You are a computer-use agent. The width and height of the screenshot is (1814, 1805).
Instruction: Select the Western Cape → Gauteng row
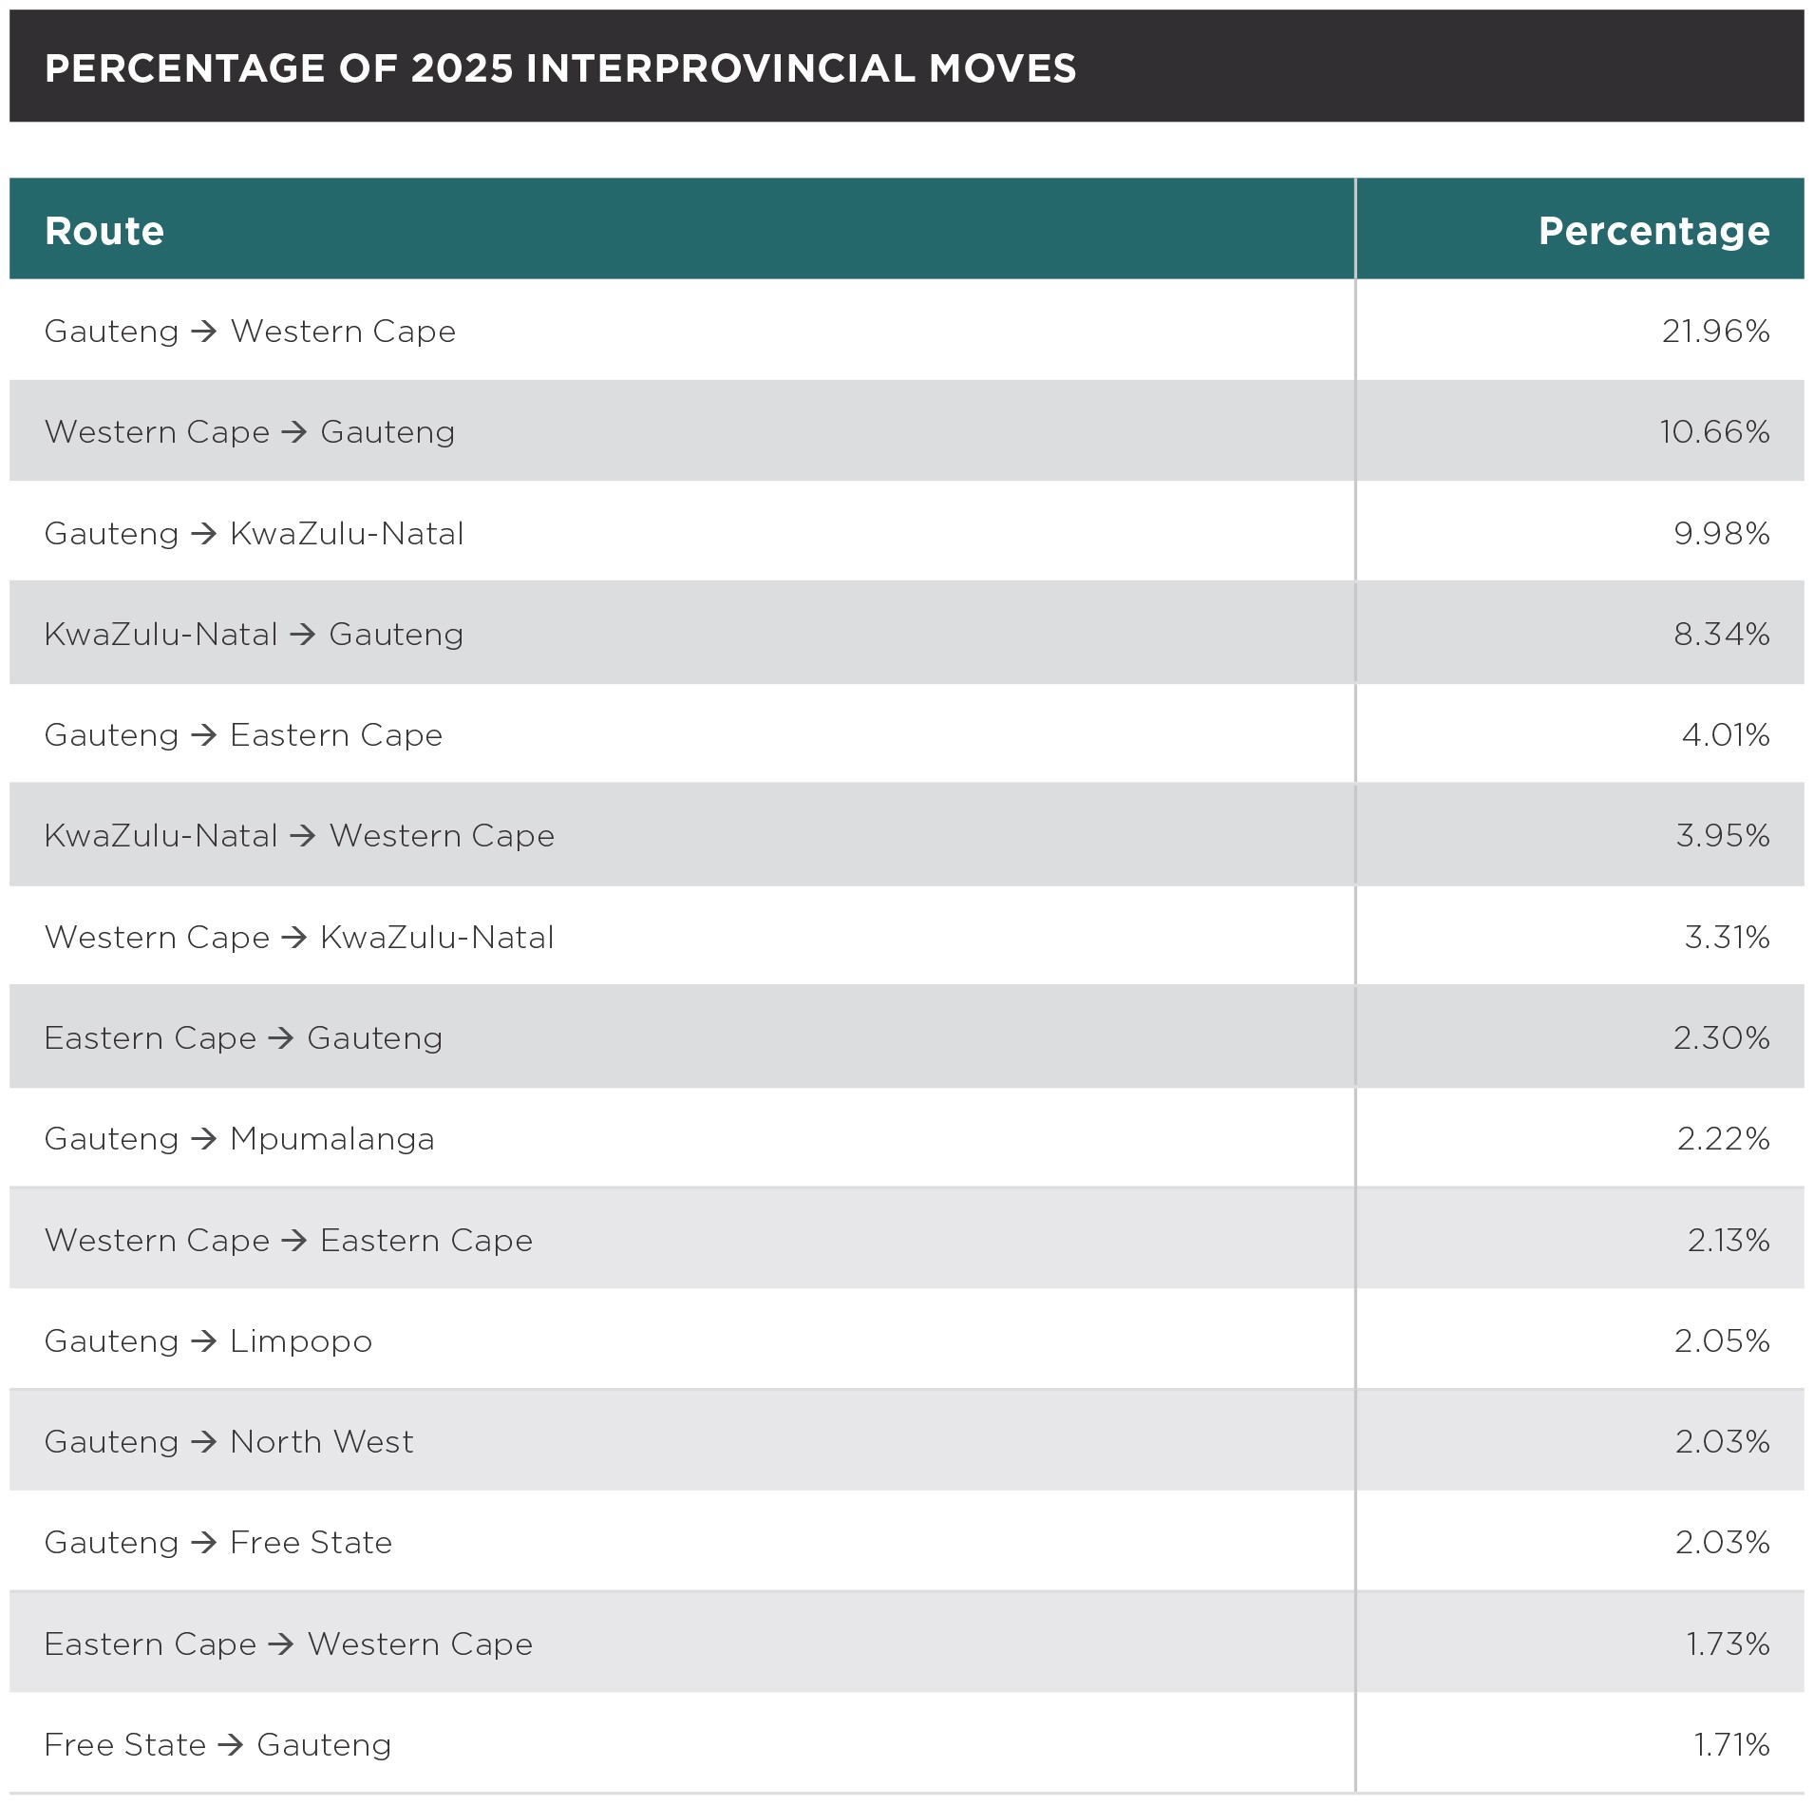pos(250,431)
